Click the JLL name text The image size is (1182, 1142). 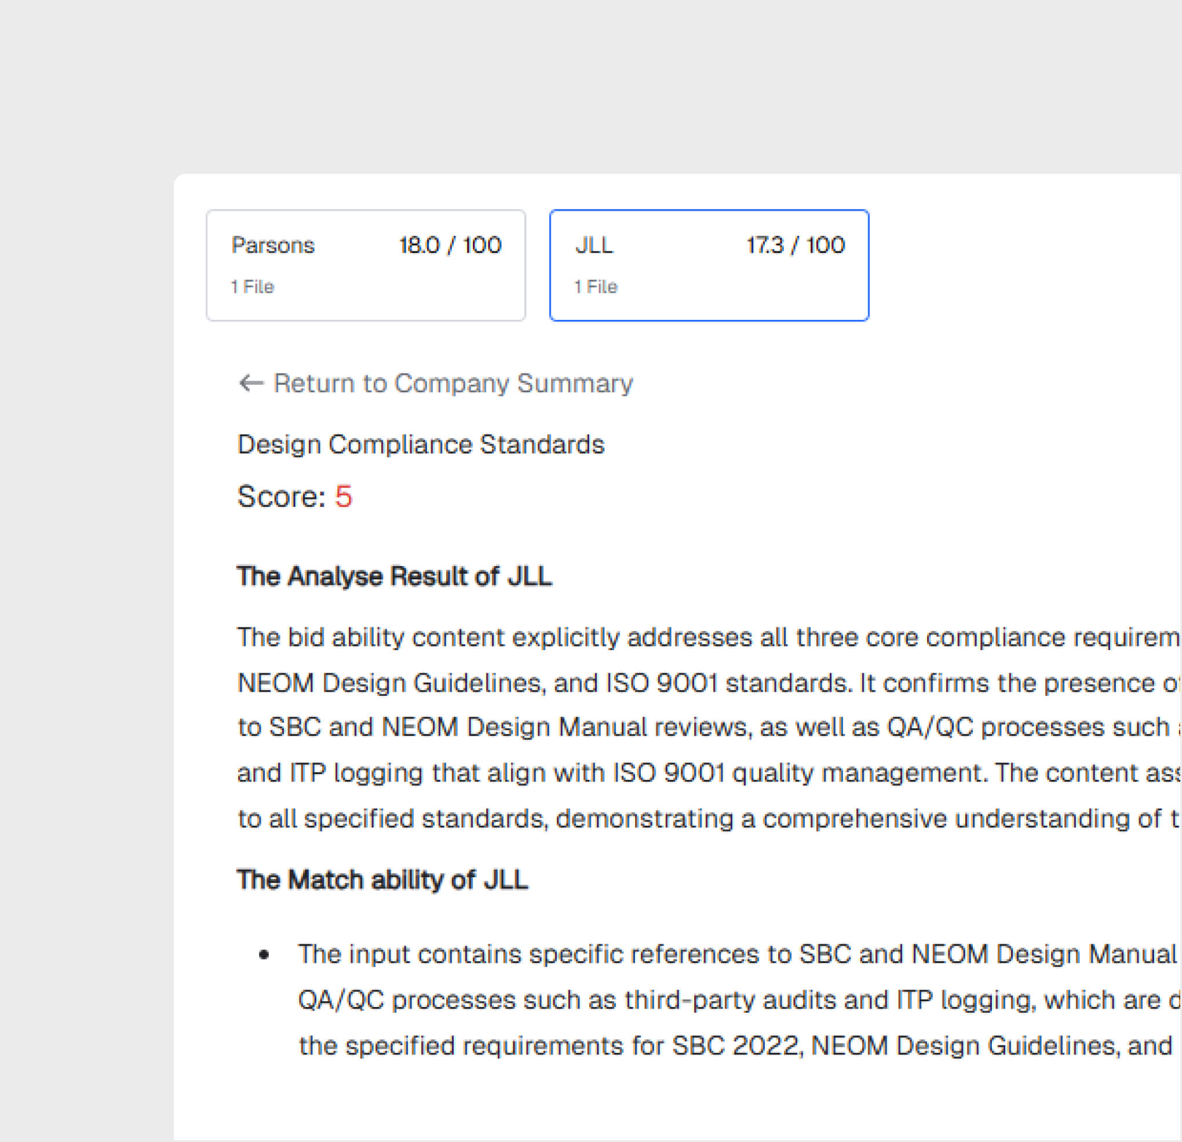(594, 246)
